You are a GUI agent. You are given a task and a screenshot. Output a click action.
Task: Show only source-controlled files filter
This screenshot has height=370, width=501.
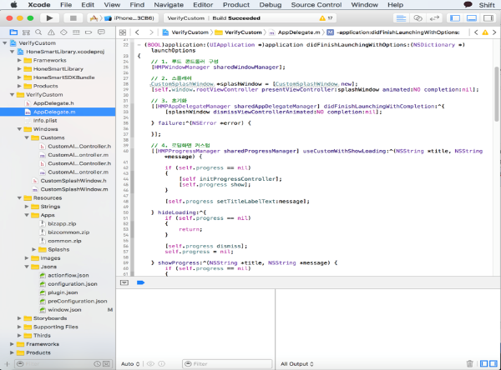tap(106, 364)
